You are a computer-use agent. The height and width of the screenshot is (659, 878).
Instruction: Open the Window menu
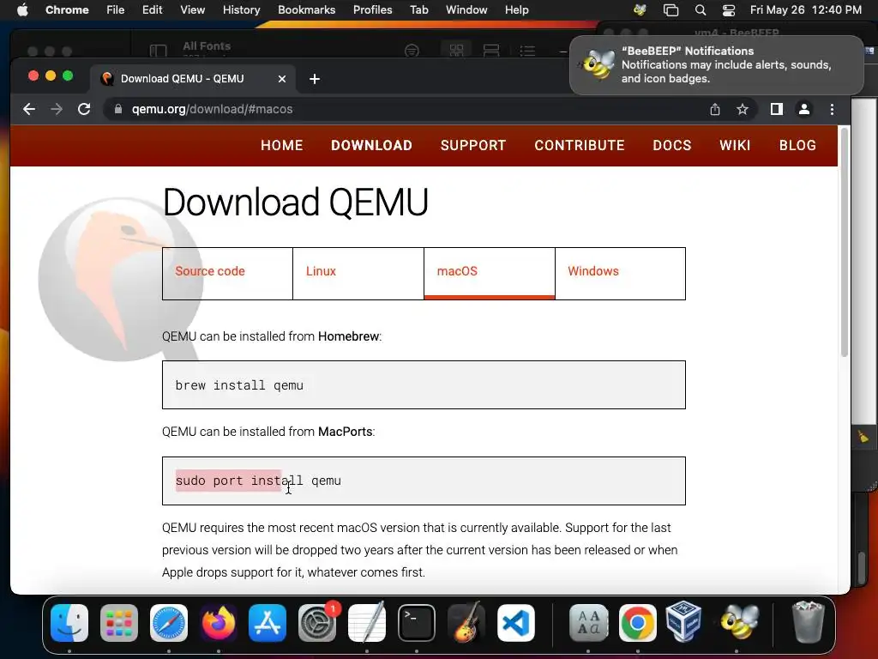click(466, 10)
